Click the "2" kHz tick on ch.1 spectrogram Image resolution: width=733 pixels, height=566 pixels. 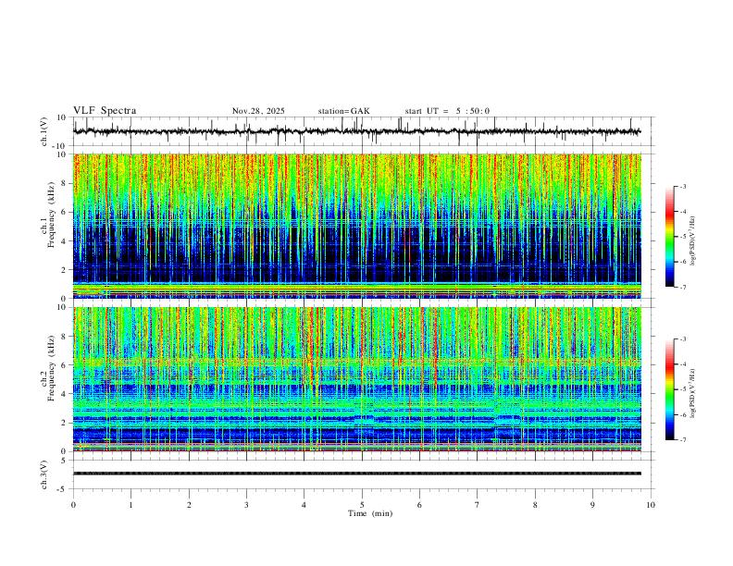pyautogui.click(x=65, y=270)
